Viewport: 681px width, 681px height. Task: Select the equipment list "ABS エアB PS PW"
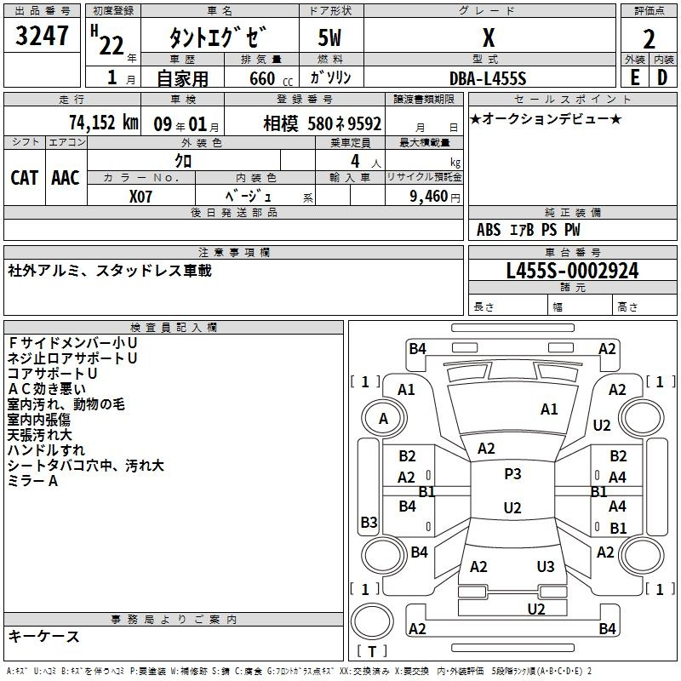tap(528, 230)
